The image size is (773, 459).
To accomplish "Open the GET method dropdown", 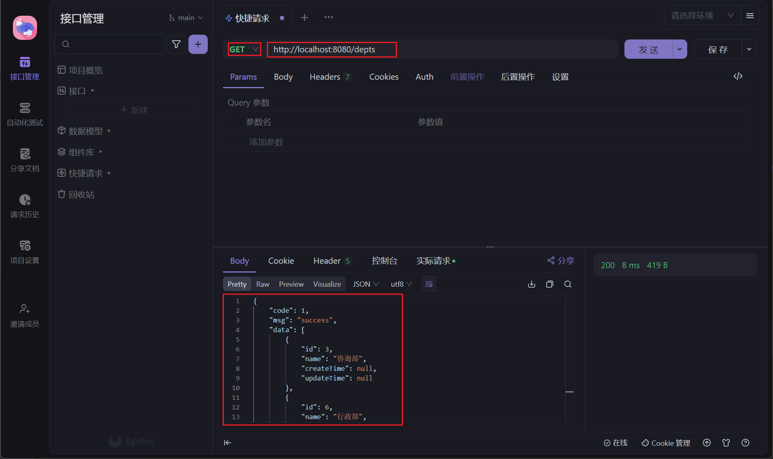I will [244, 50].
